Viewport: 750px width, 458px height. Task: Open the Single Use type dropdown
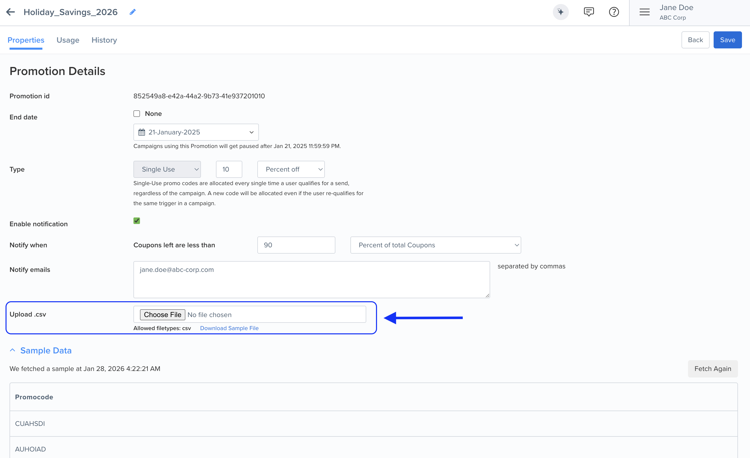[x=167, y=169]
